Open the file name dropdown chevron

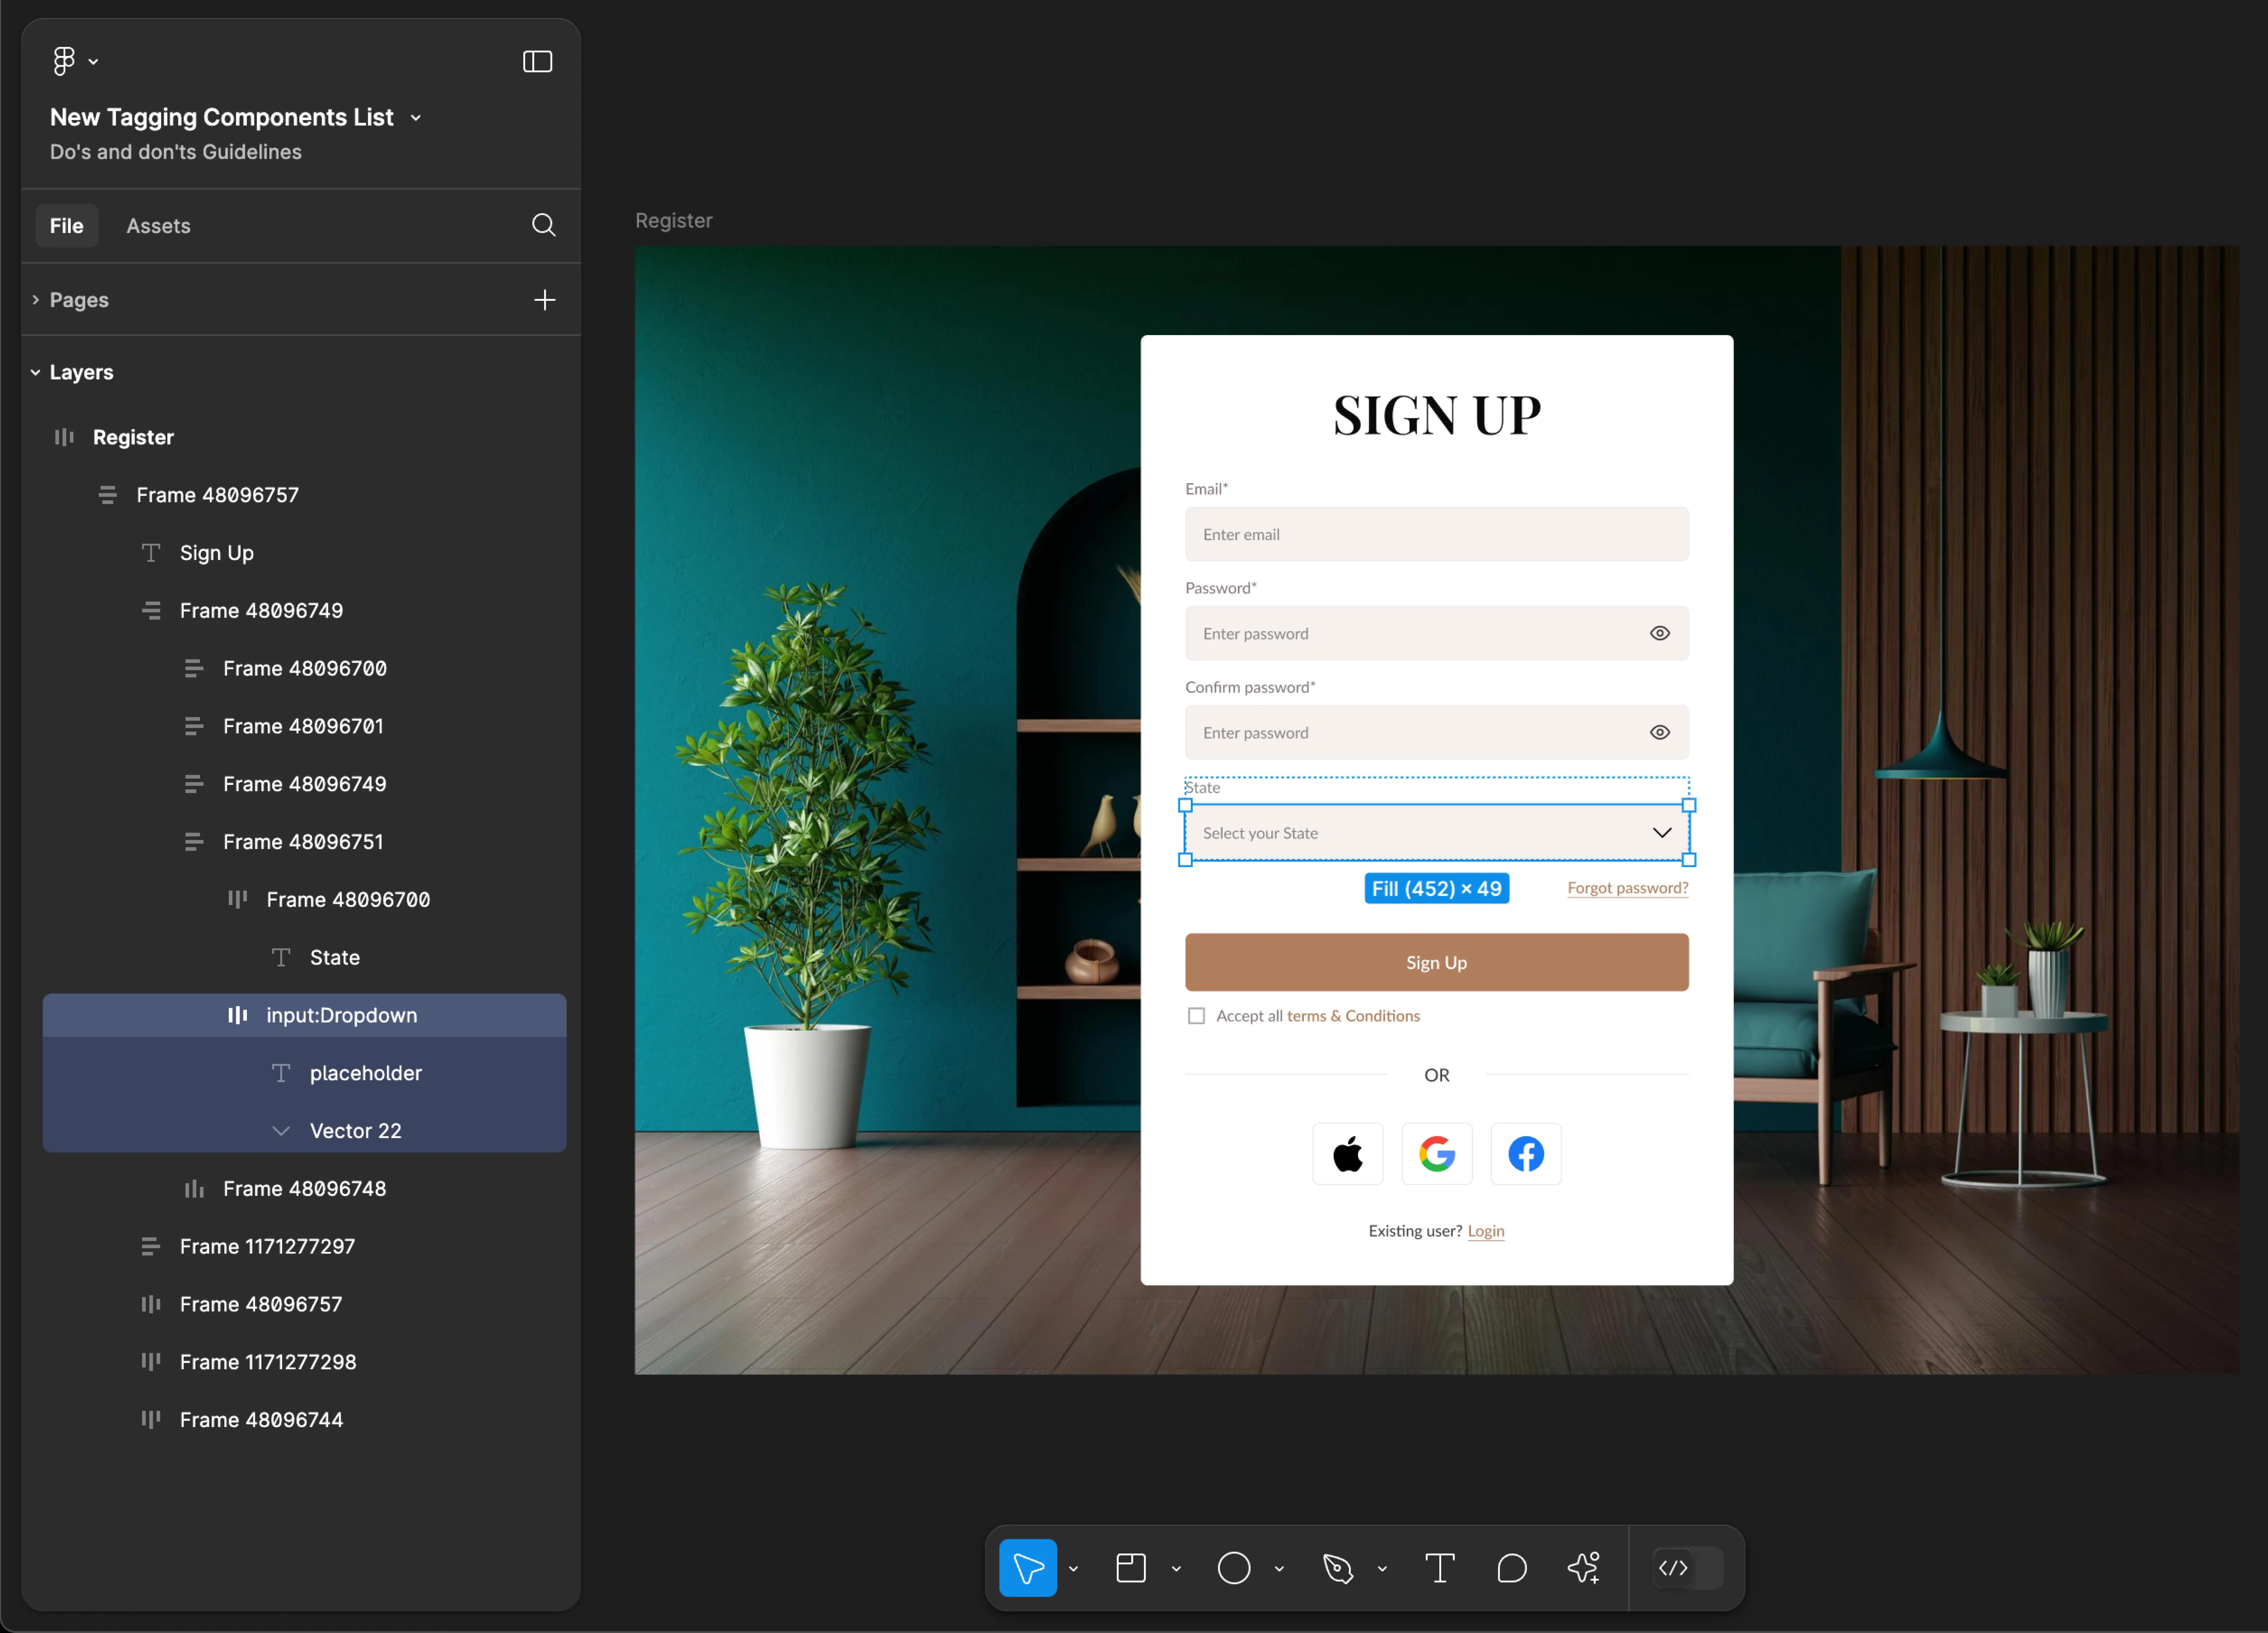pos(416,118)
